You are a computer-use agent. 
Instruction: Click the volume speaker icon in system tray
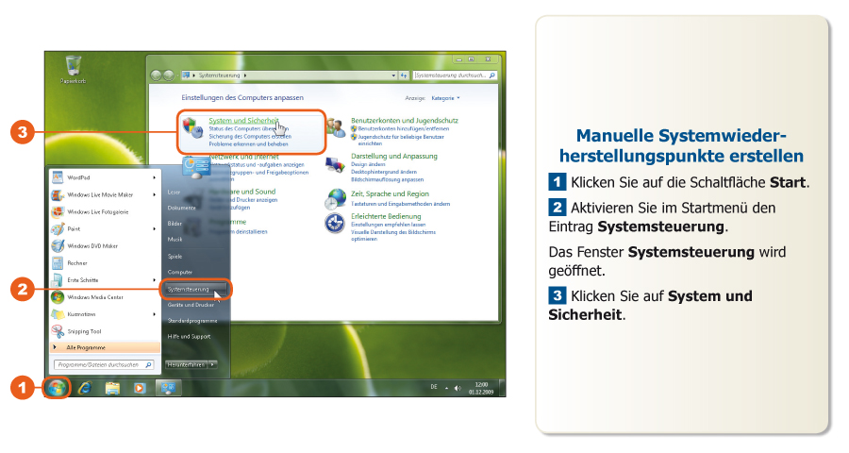(458, 389)
